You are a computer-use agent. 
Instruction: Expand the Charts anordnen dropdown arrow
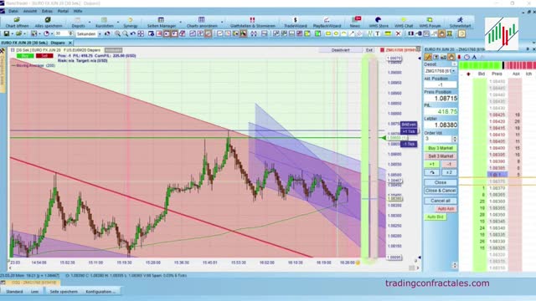[x=221, y=23]
